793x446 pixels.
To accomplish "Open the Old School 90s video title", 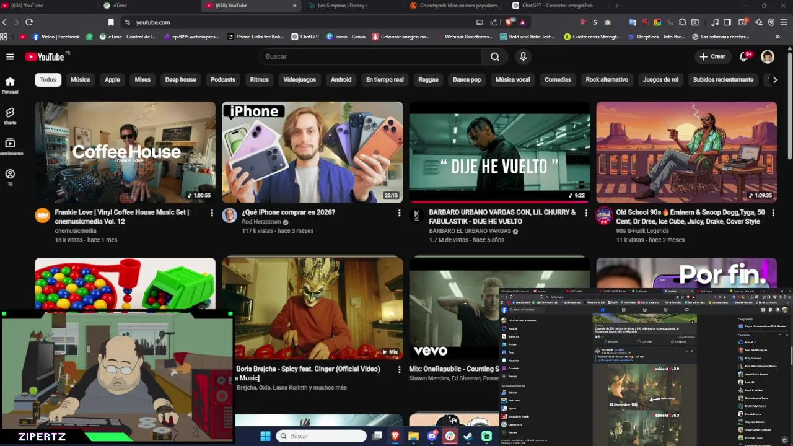I will pyautogui.click(x=690, y=217).
